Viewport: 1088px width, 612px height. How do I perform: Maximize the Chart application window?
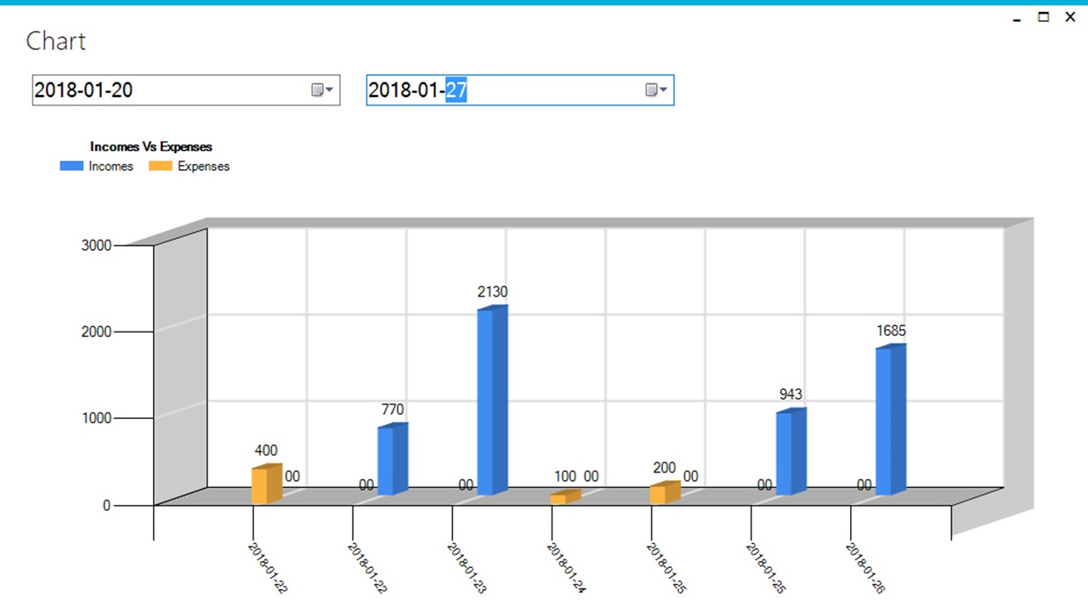(1043, 17)
